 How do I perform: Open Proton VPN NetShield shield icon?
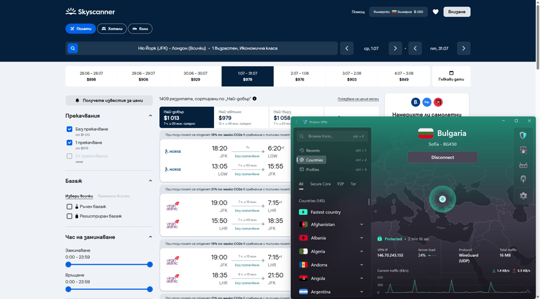(x=523, y=135)
